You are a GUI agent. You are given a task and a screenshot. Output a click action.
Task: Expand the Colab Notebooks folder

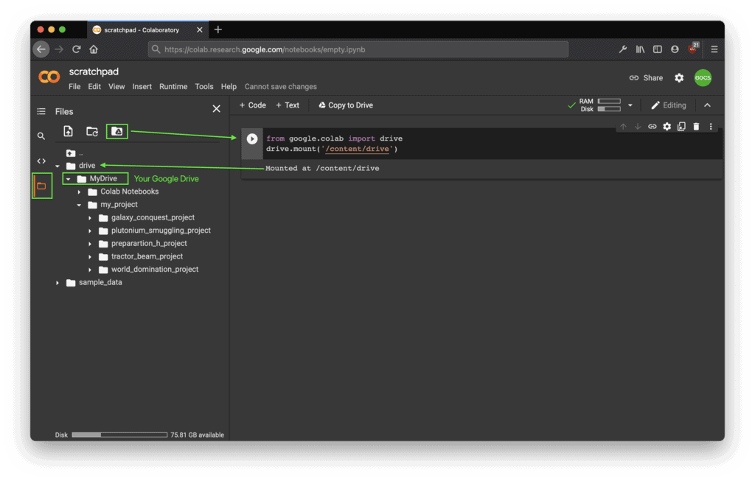79,192
